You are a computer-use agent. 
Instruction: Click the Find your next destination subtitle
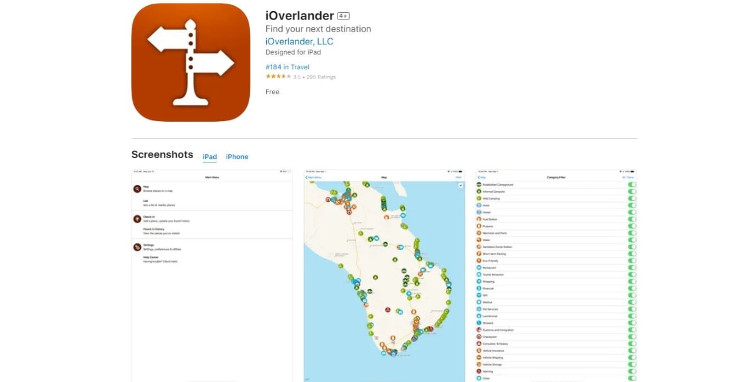[x=318, y=29]
